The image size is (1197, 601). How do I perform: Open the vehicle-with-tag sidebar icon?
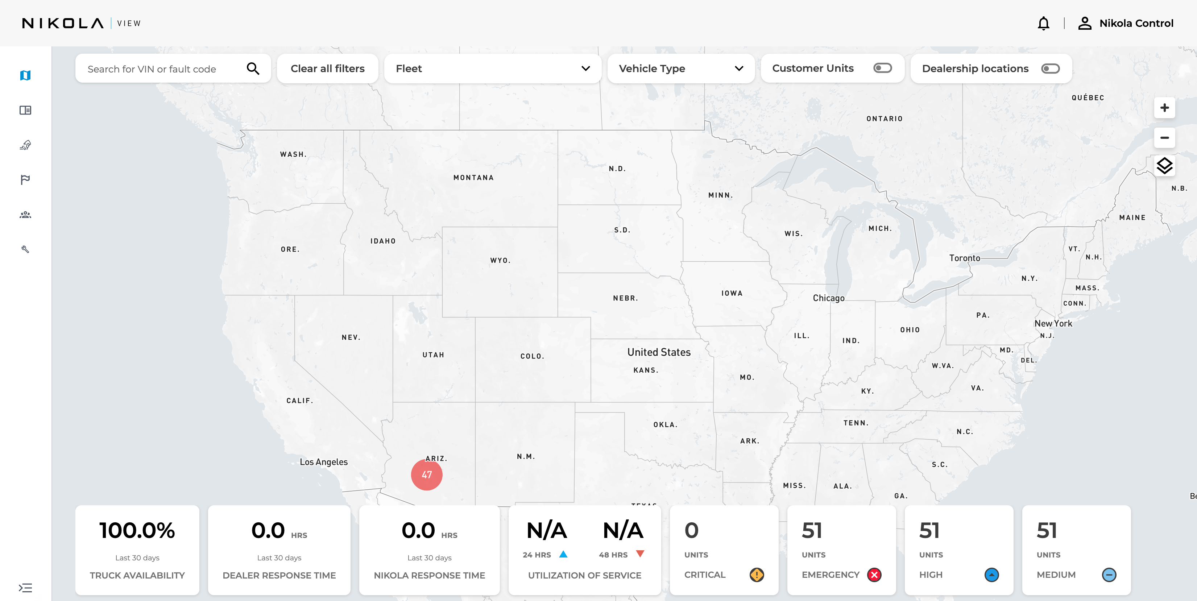pos(26,145)
